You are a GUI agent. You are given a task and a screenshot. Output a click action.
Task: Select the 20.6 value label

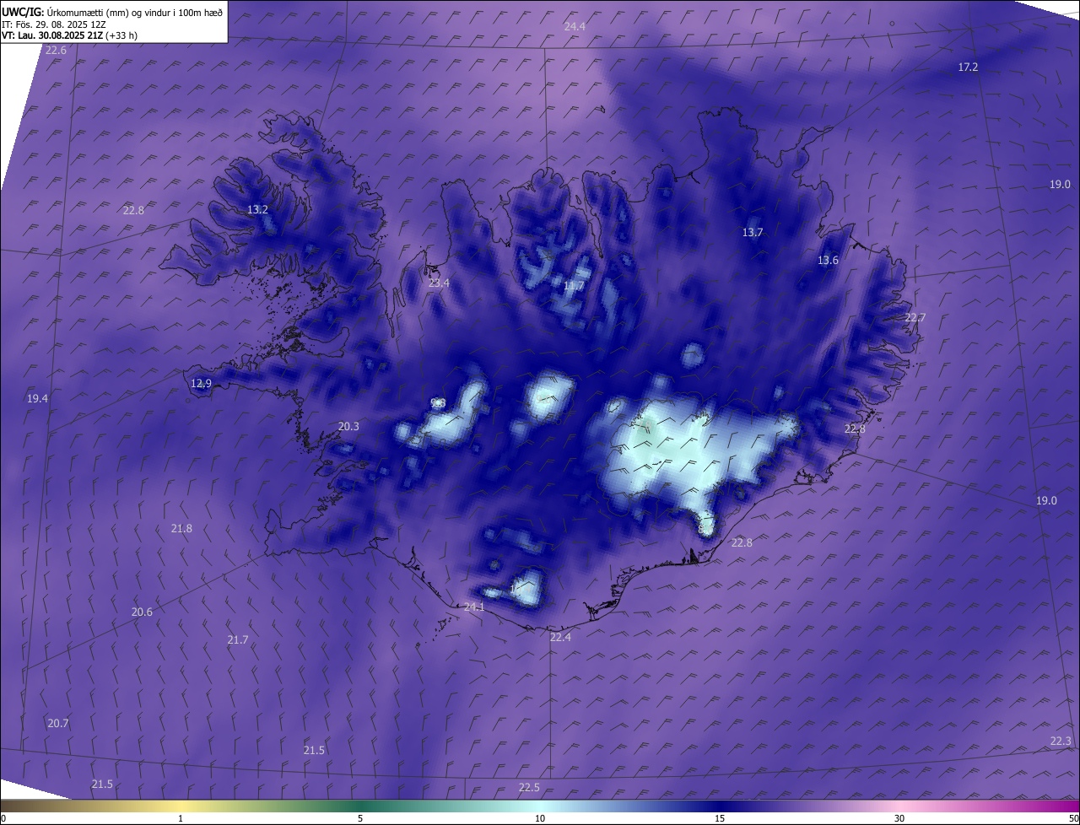142,612
